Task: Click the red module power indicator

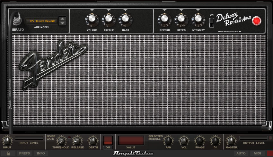Action: coord(108,140)
